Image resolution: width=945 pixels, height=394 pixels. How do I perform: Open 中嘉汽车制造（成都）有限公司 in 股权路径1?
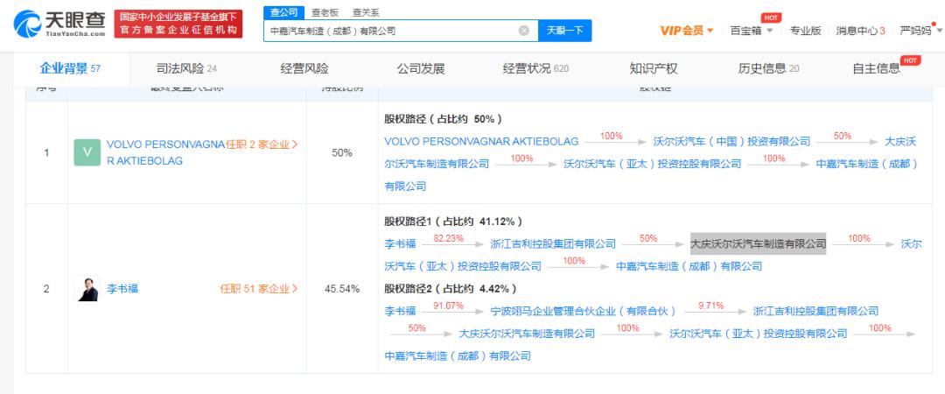(x=690, y=265)
